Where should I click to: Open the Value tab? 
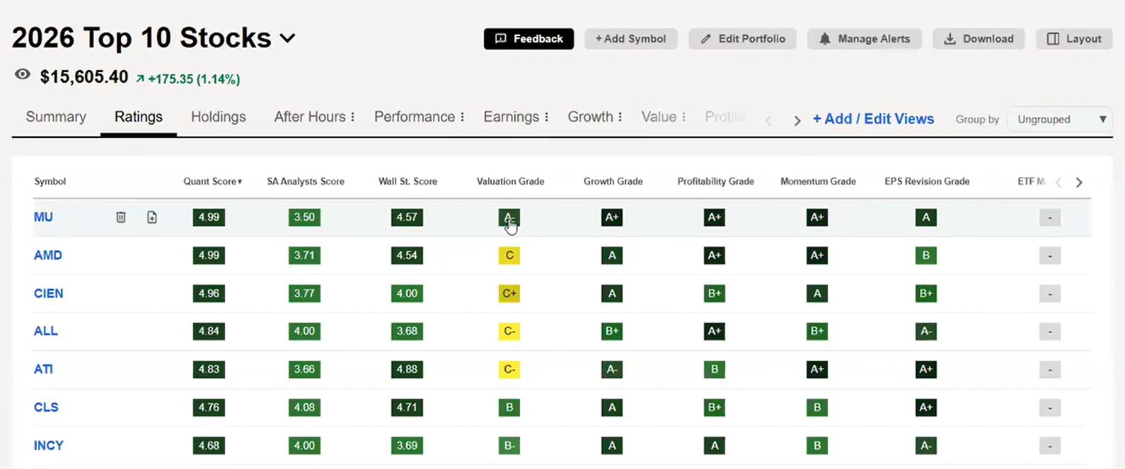[659, 117]
